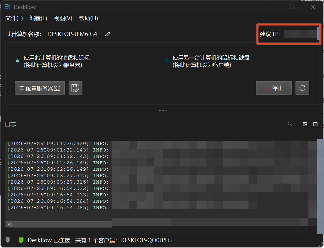Select use another computer's mouse and keyboard (client)
The image size is (324, 248).
207,61
